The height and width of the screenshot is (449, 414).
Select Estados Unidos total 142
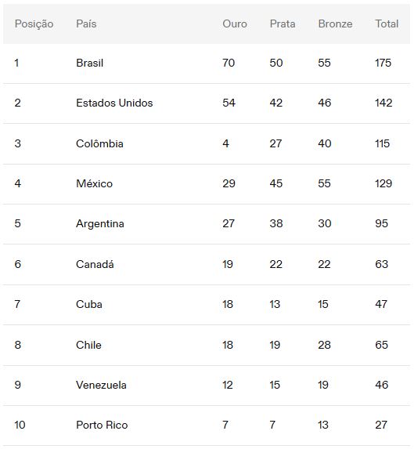point(383,103)
